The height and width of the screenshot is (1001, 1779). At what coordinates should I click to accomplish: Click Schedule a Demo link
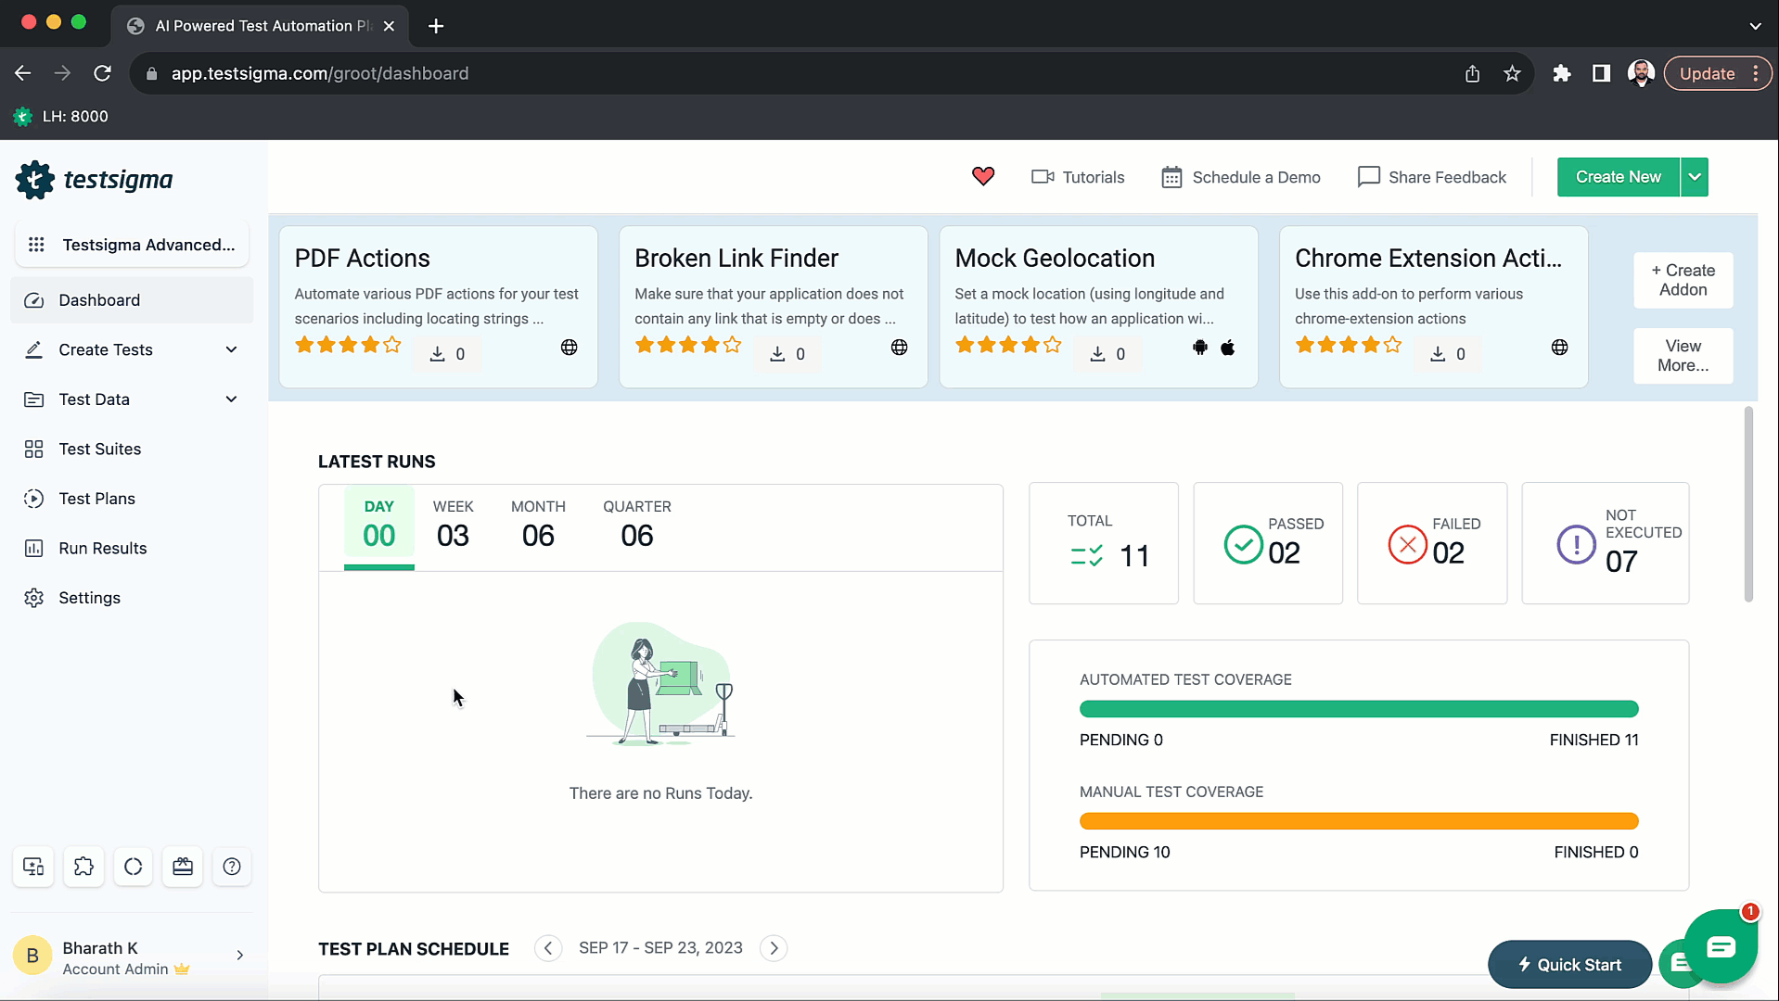pyautogui.click(x=1241, y=177)
